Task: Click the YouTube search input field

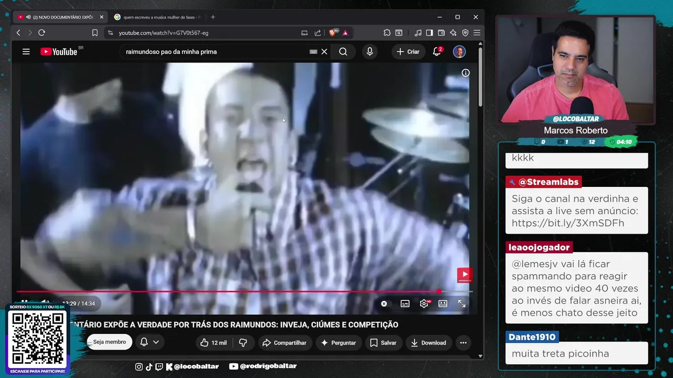Action: tap(216, 51)
